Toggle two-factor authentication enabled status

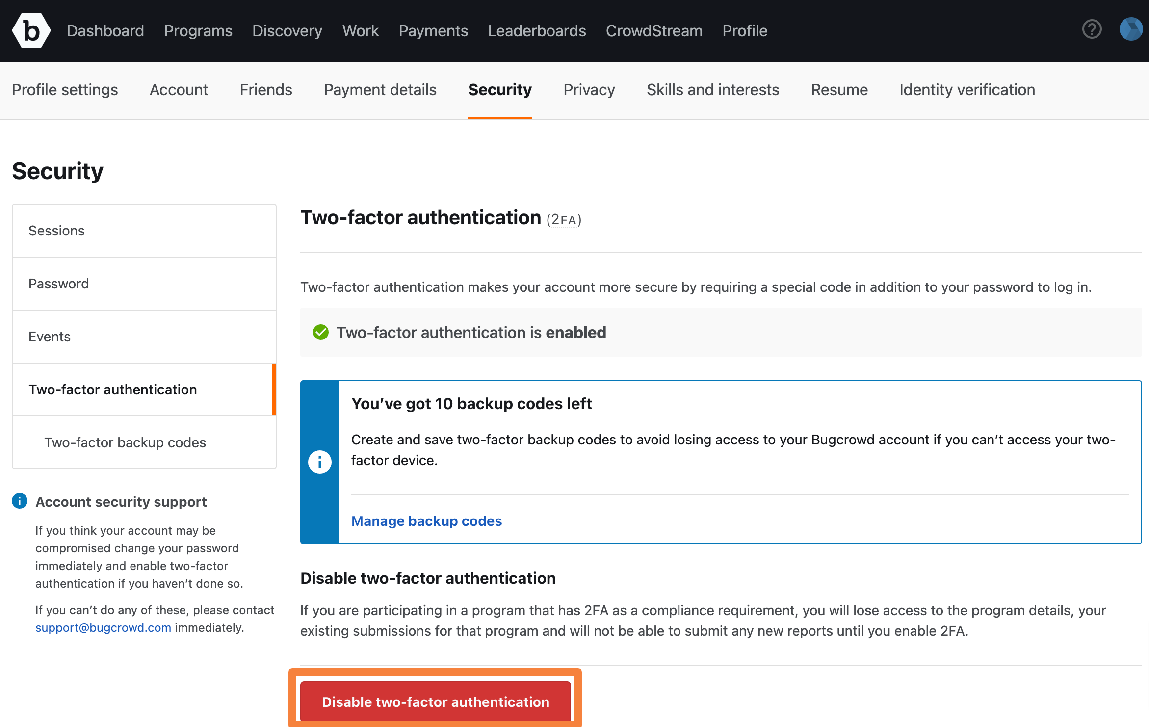pyautogui.click(x=436, y=702)
